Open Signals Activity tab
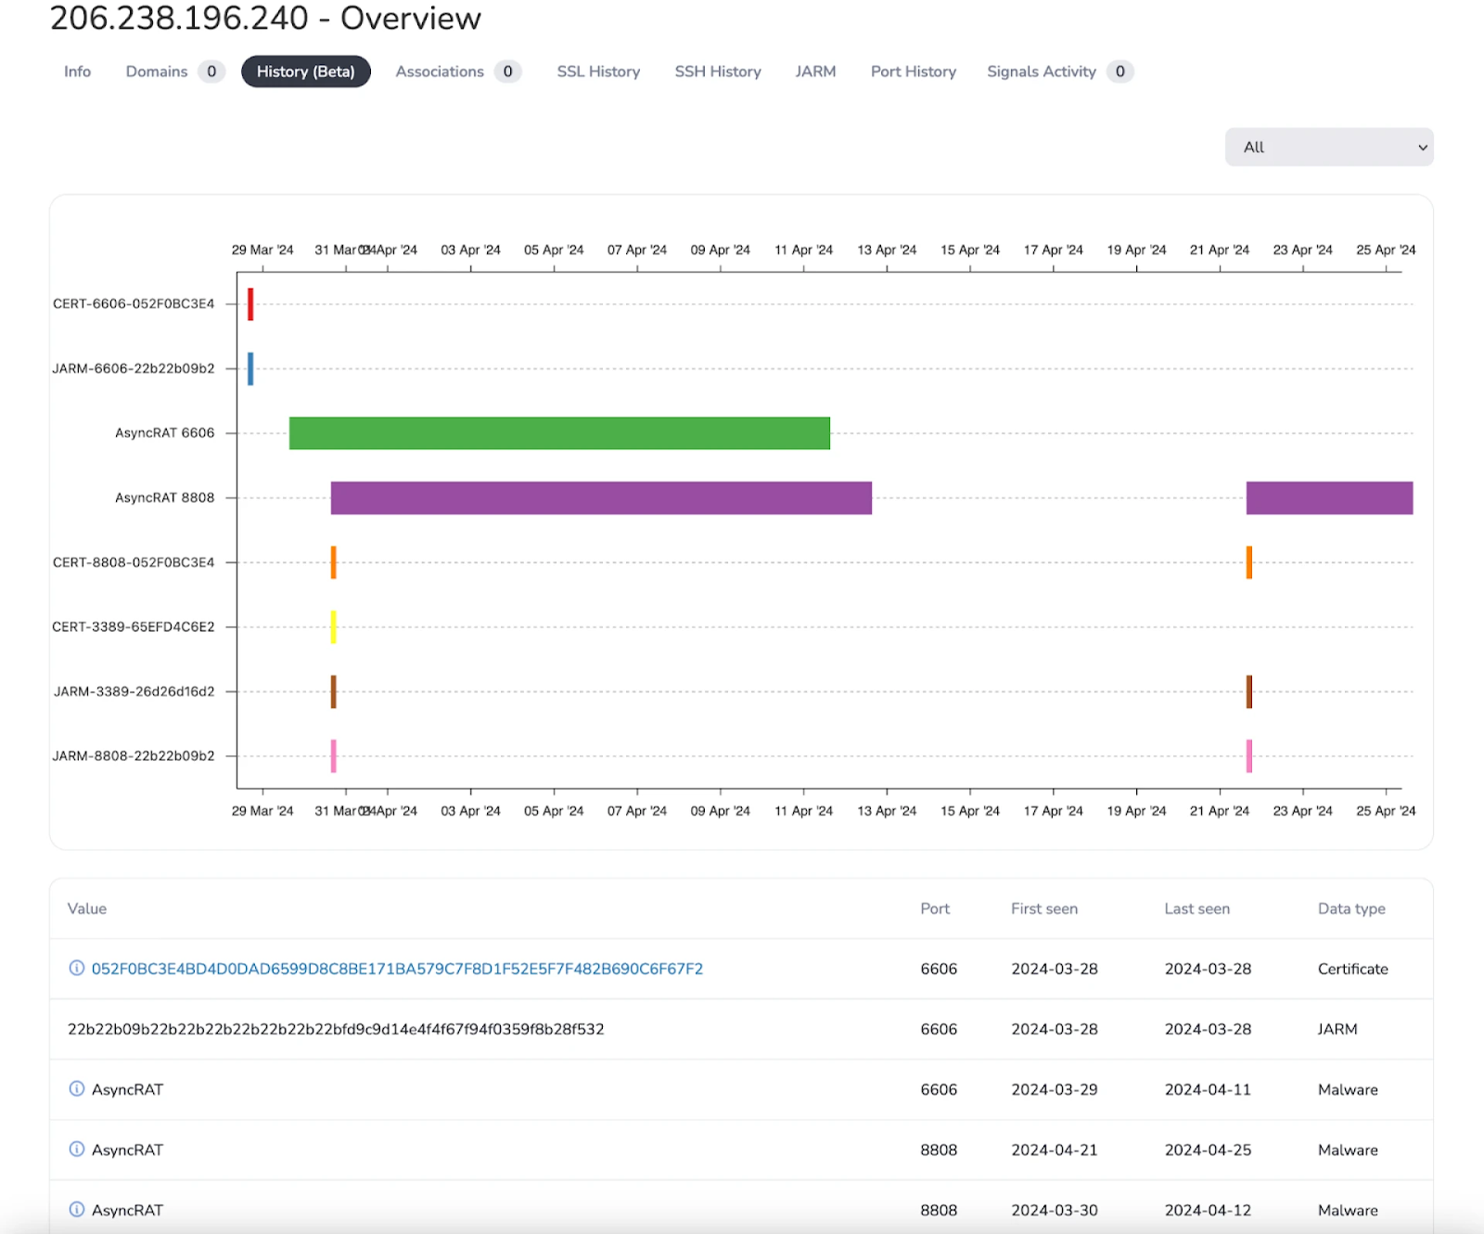Viewport: 1484px width, 1234px height. [x=1059, y=71]
